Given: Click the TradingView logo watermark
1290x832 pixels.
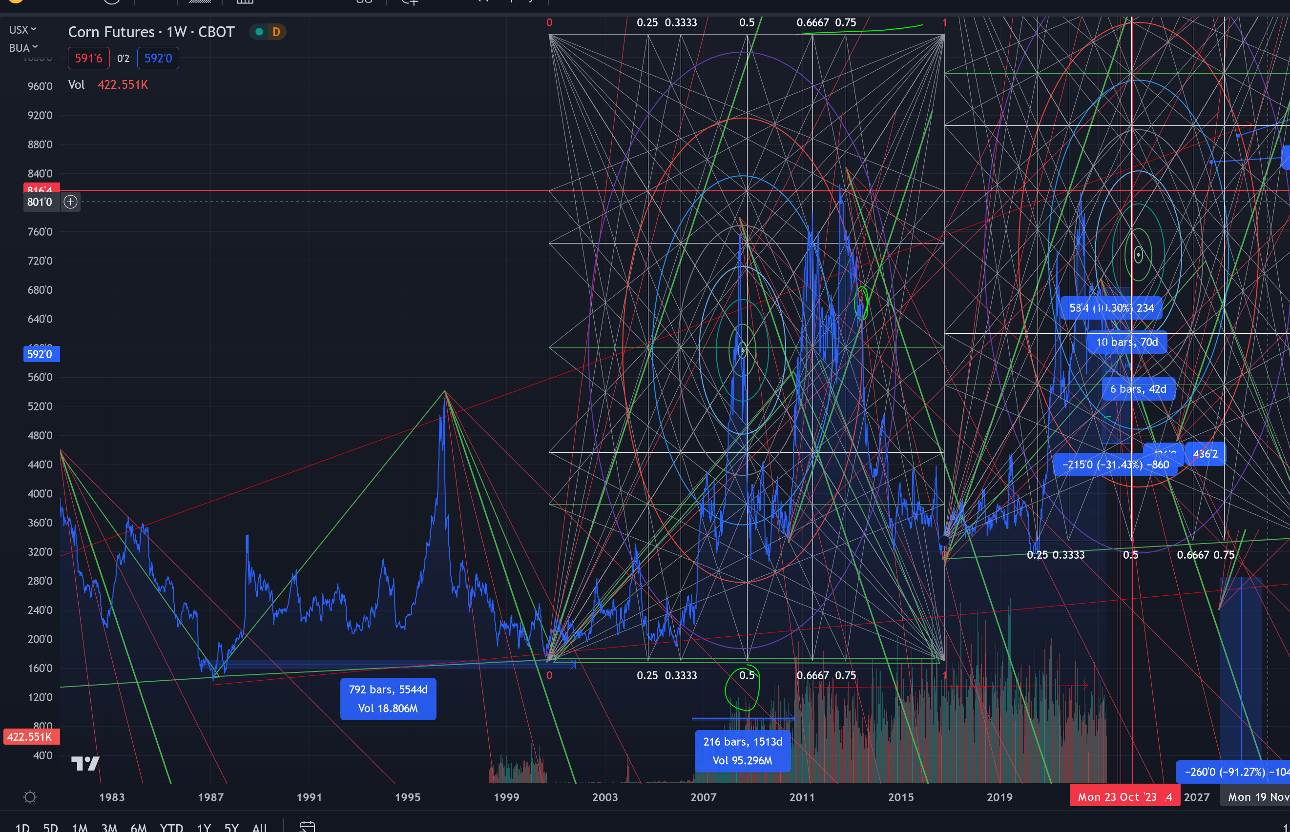Looking at the screenshot, I should tap(84, 764).
